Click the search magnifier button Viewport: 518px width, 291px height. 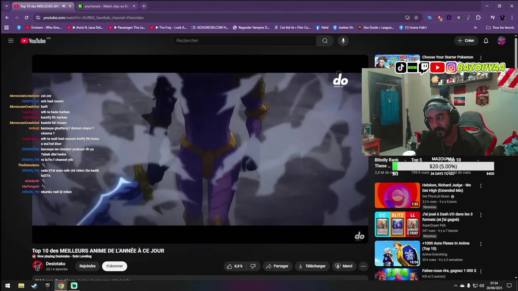[325, 40]
